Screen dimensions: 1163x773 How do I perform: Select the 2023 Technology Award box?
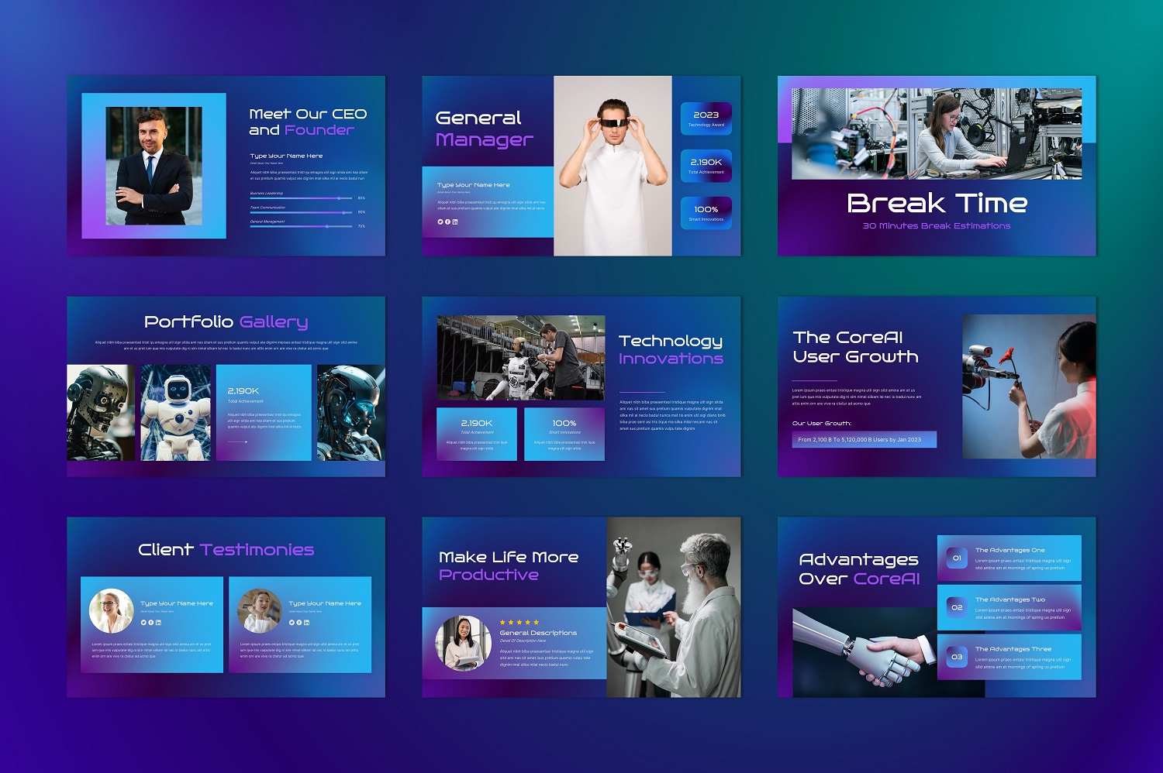706,119
